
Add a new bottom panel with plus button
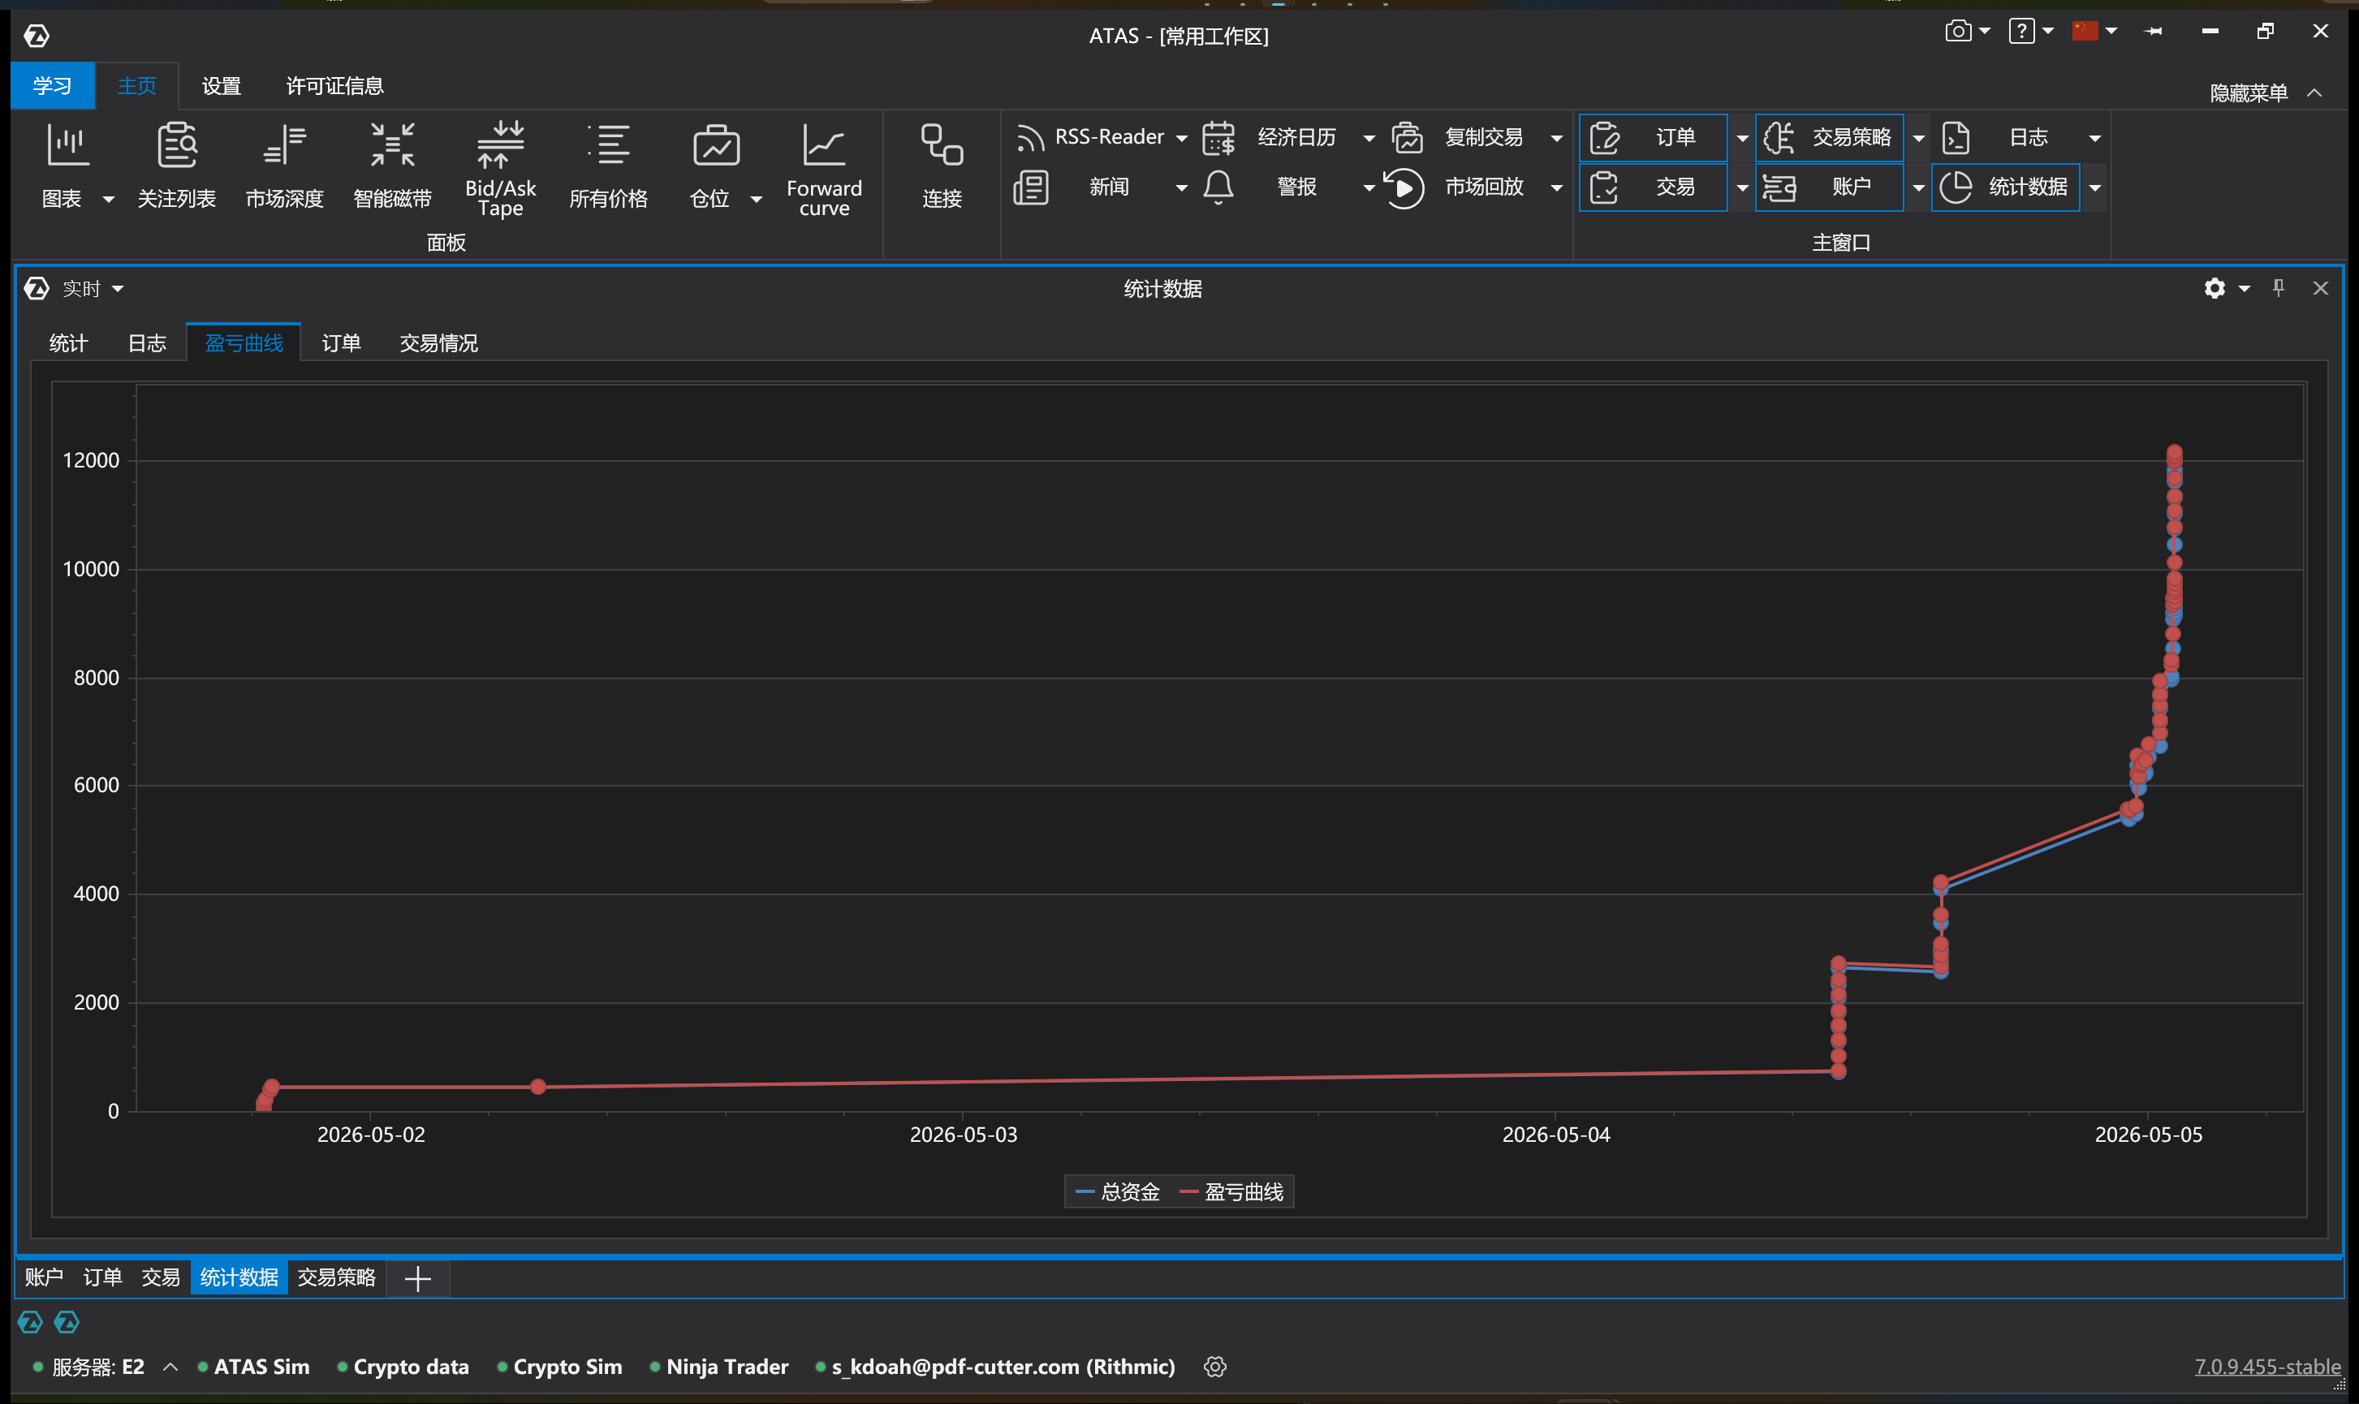[417, 1278]
